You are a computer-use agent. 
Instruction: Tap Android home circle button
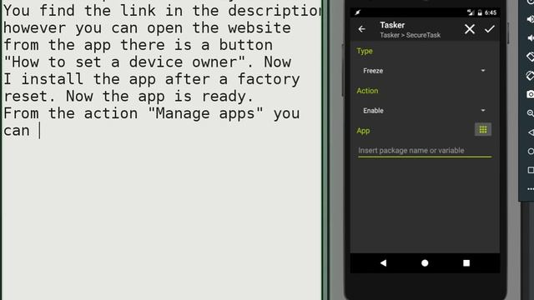click(425, 263)
